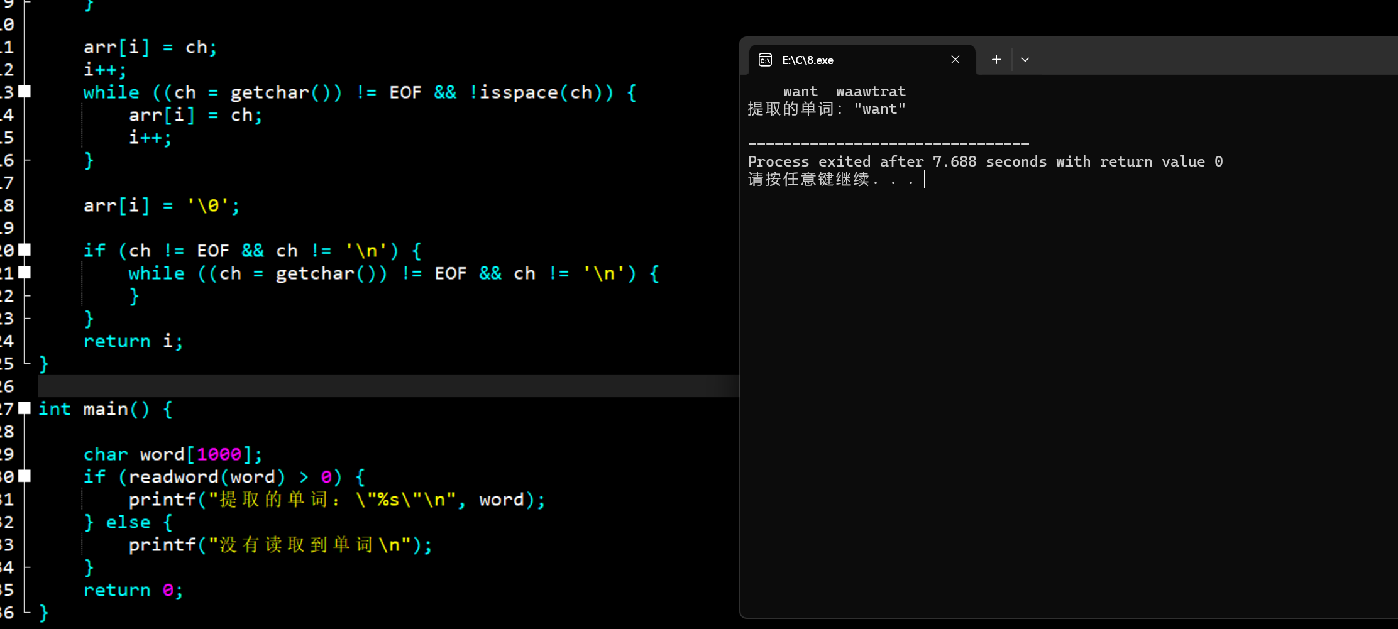Click the terminal input line 'want waawtrat'
The image size is (1398, 629).
[844, 92]
